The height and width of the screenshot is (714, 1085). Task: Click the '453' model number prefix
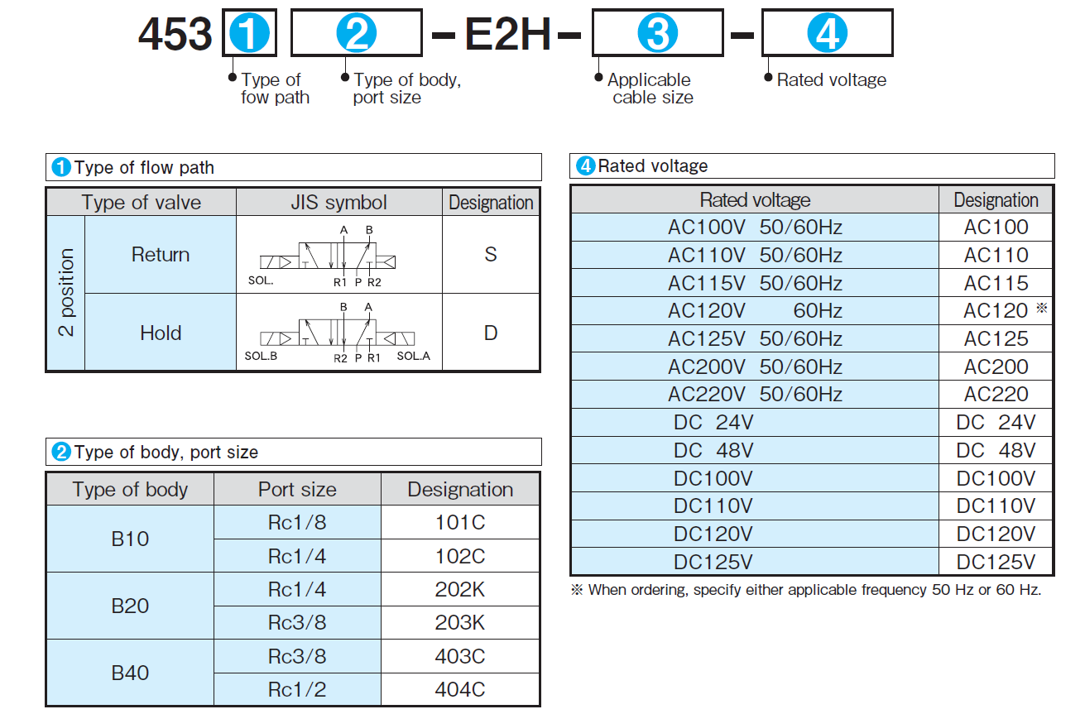175,35
